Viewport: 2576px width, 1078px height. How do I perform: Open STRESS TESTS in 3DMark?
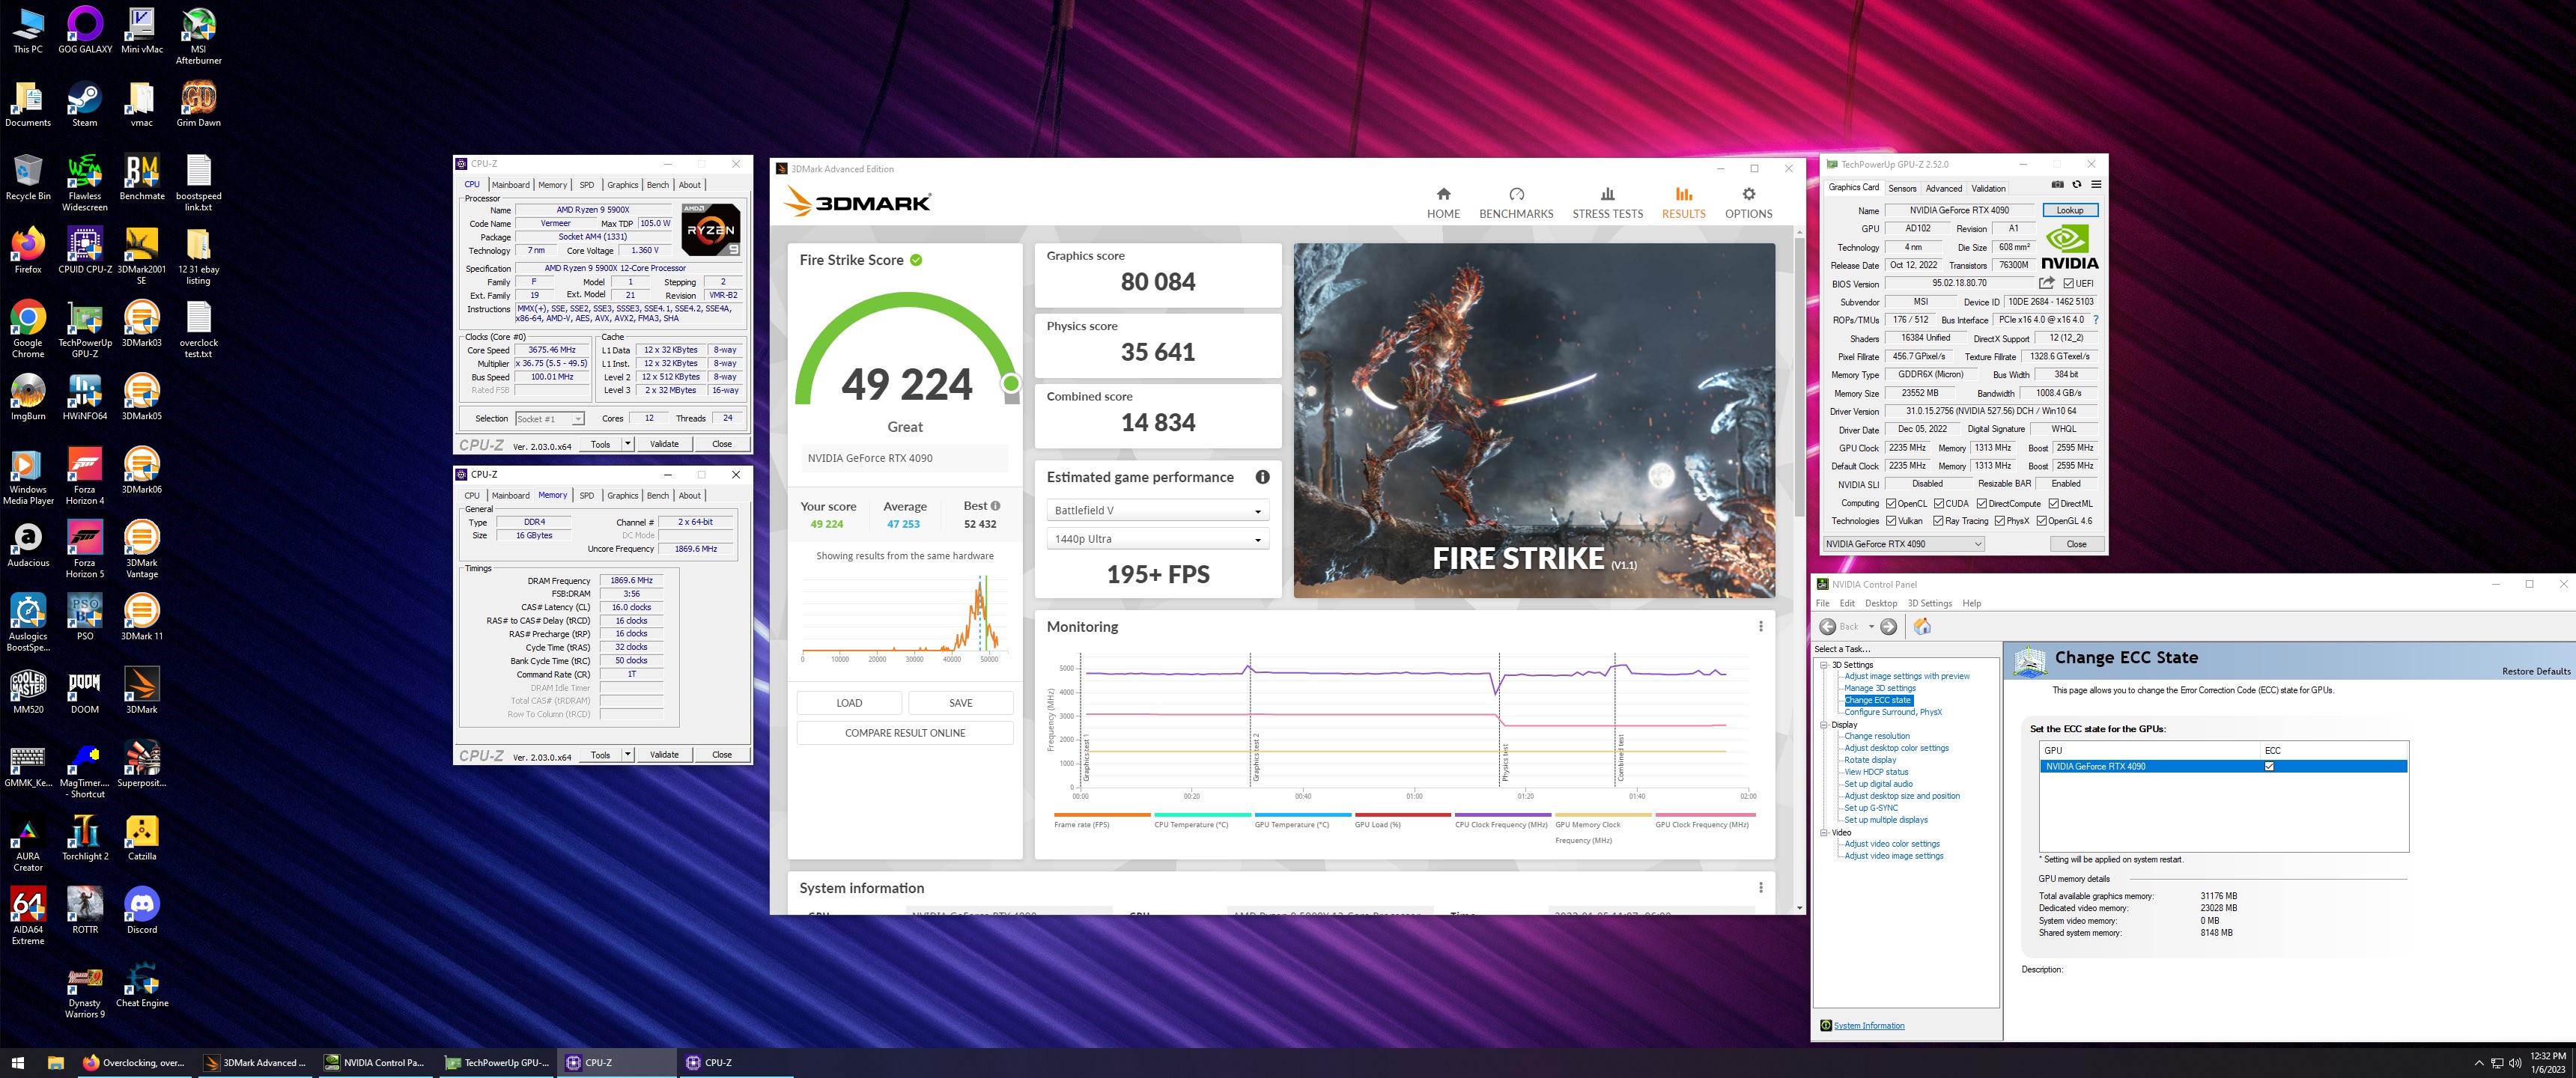(x=1607, y=202)
